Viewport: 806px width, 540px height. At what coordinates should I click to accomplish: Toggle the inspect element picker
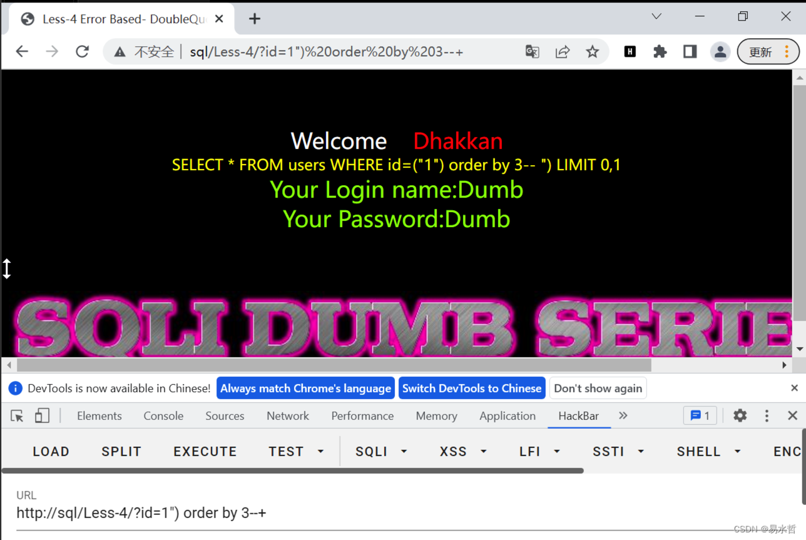[17, 415]
